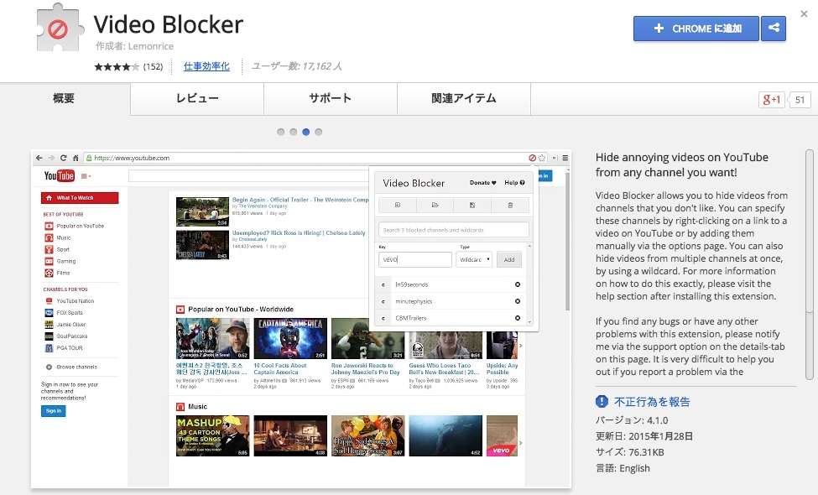Open the Mashup Cartoon Theme Songs thumbnail

pyautogui.click(x=213, y=435)
